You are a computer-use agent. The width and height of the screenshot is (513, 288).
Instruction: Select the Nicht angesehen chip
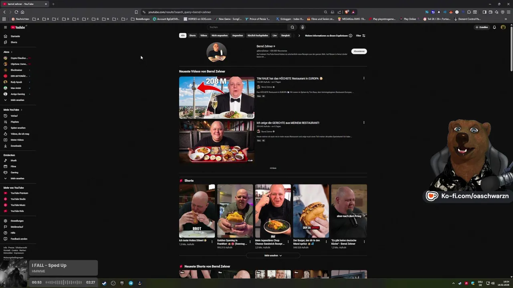click(x=220, y=36)
